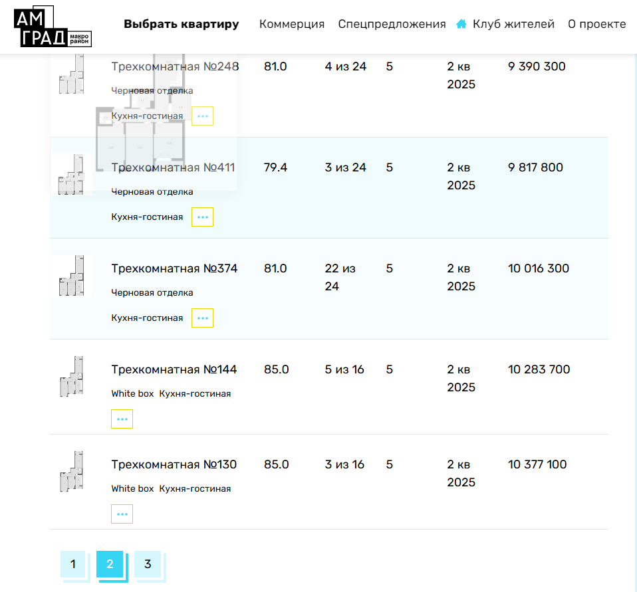Open floor plan thumbnail for №144
Viewport: 637px width, 592px height.
click(x=72, y=376)
